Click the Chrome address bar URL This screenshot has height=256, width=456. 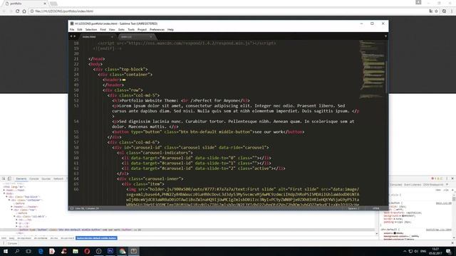[64, 11]
